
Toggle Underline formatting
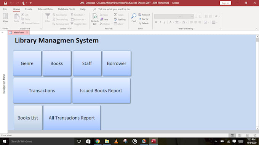click(165, 22)
